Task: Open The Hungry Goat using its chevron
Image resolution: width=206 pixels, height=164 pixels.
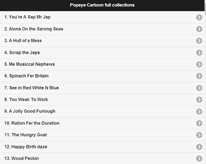Action: [199, 135]
